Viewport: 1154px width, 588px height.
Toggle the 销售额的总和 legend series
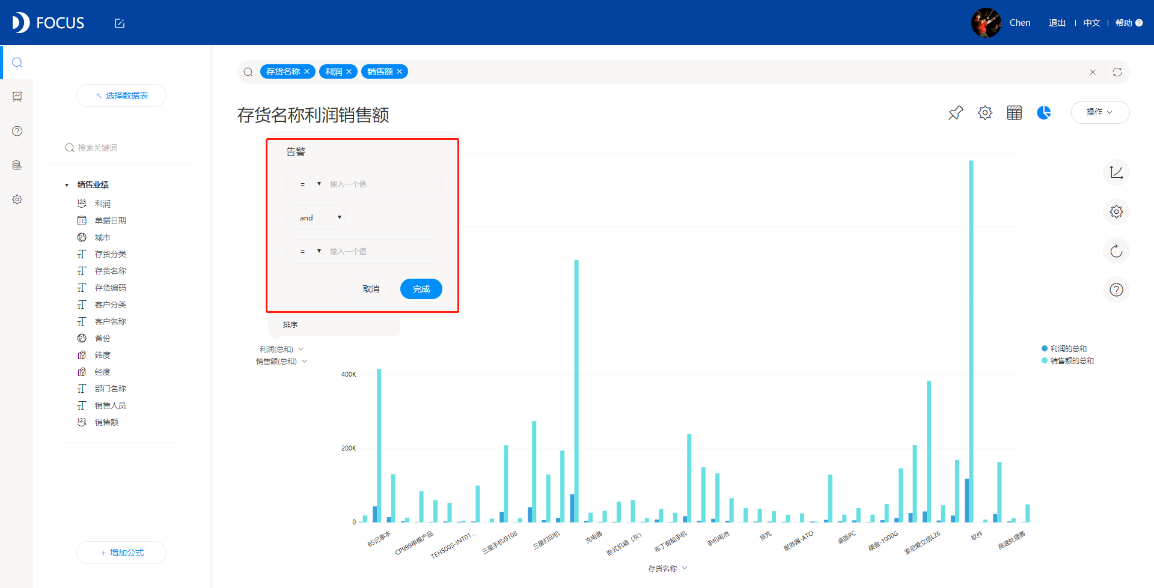tap(1067, 360)
